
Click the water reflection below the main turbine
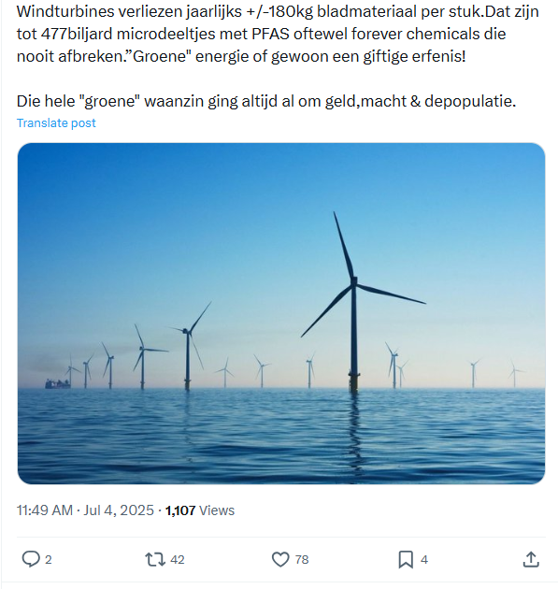point(354,432)
